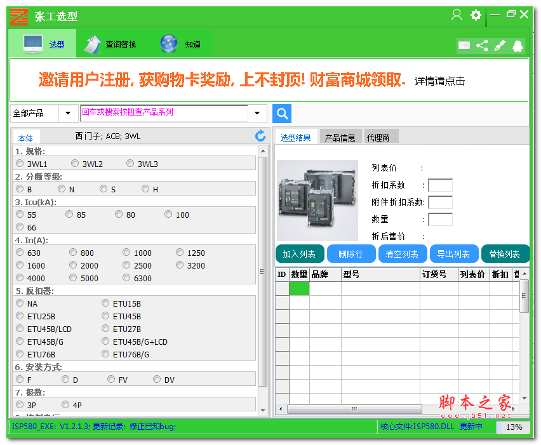Select the 3WL1 radio button
The height and width of the screenshot is (445, 541).
20,163
